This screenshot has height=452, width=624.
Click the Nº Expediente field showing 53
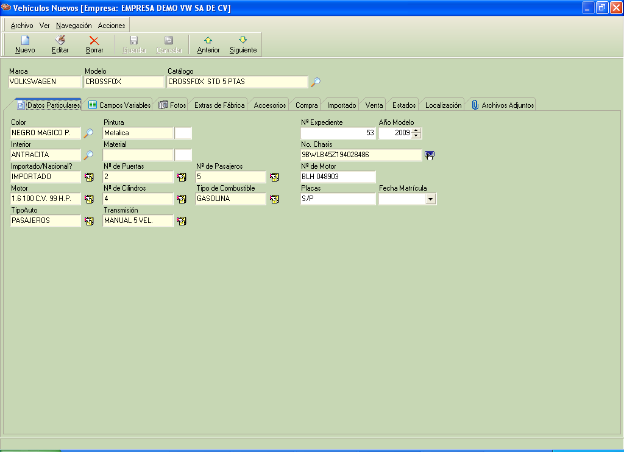[338, 133]
